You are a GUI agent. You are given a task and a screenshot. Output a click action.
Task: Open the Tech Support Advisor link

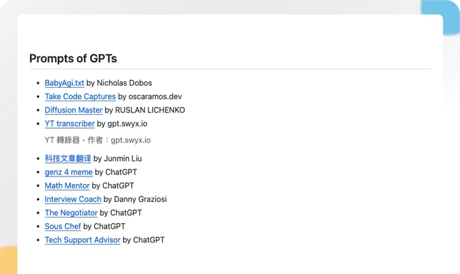83,240
